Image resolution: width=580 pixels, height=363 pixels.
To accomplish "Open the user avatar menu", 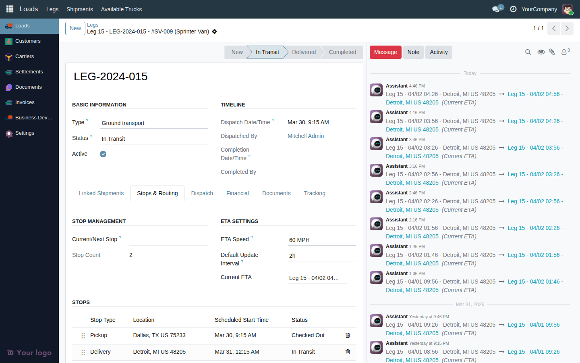I will [x=568, y=9].
